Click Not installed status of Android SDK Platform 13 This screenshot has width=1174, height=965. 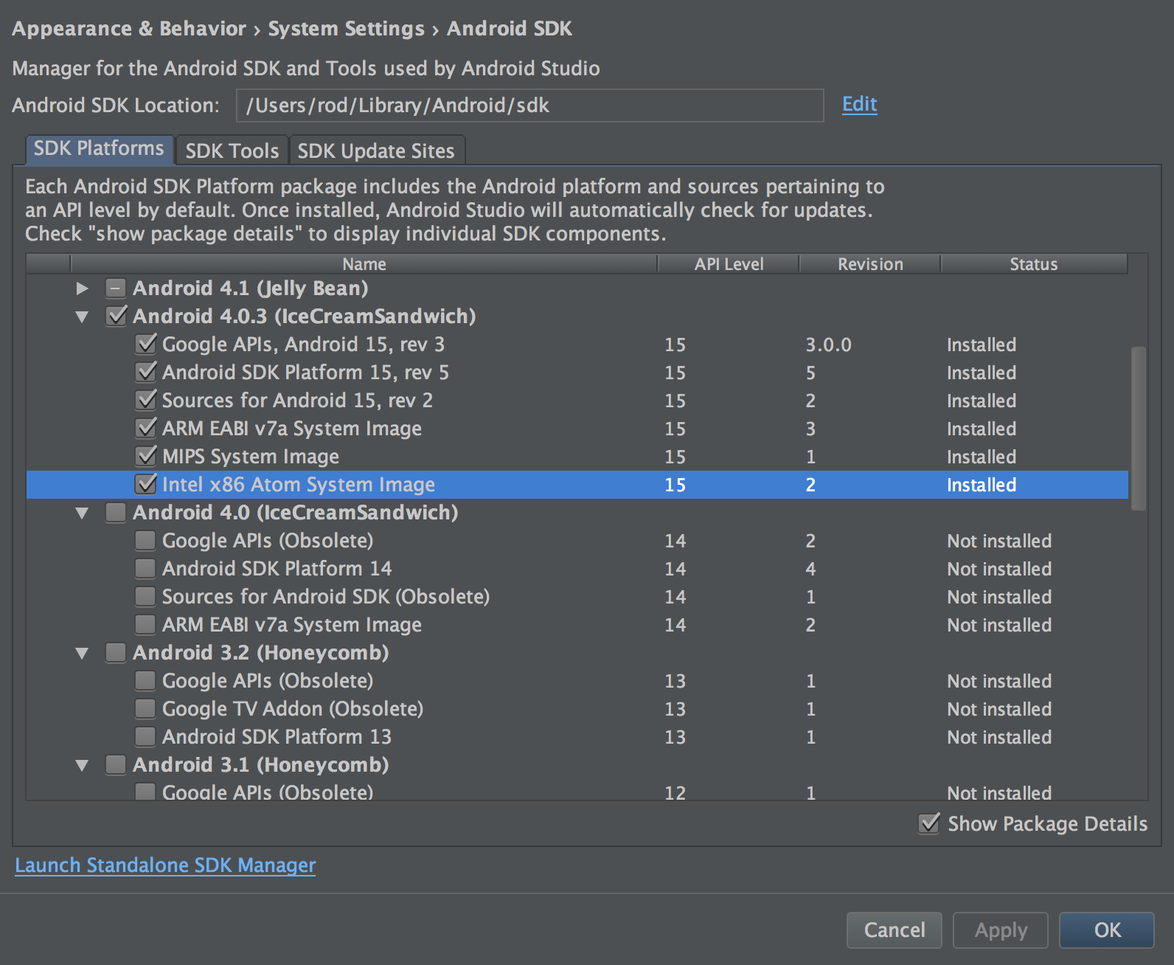click(x=999, y=737)
